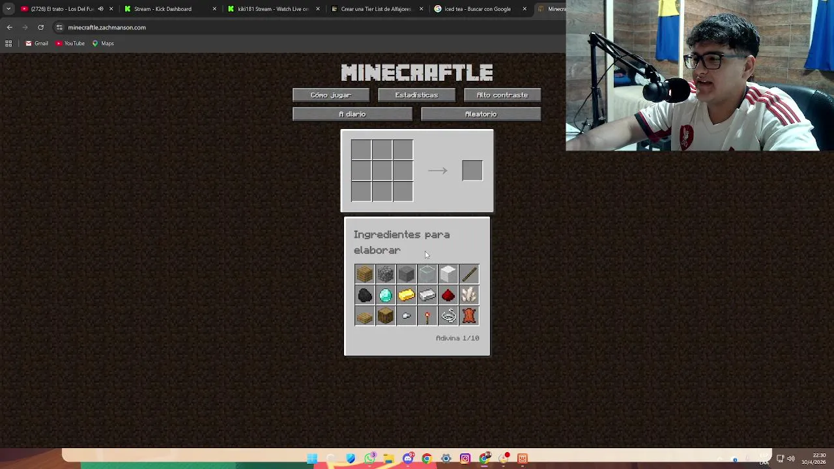The height and width of the screenshot is (469, 834).
Task: Open the Gmail bookmark
Action: tap(36, 44)
